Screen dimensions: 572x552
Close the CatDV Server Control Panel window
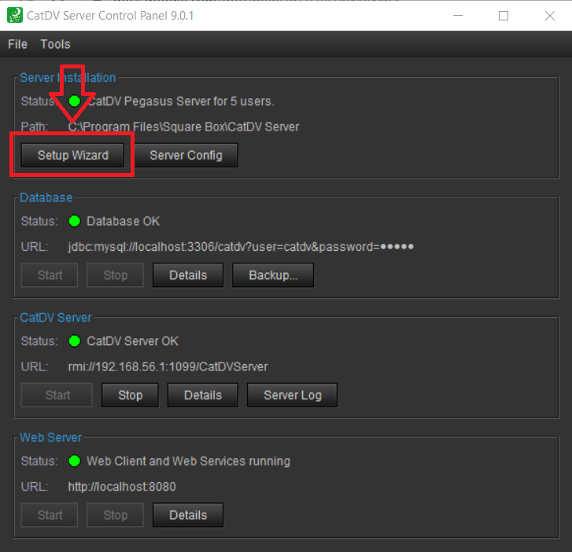[550, 16]
